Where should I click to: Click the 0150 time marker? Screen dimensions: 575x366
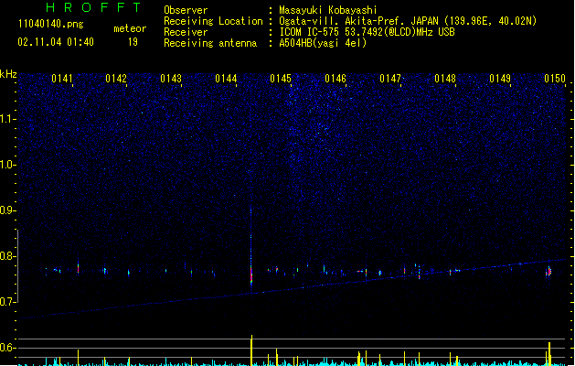555,79
